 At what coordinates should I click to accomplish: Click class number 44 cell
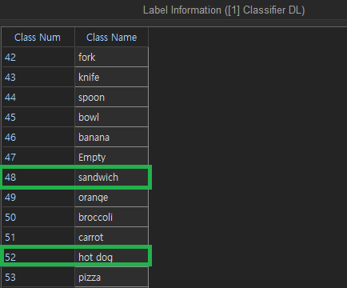click(x=38, y=97)
